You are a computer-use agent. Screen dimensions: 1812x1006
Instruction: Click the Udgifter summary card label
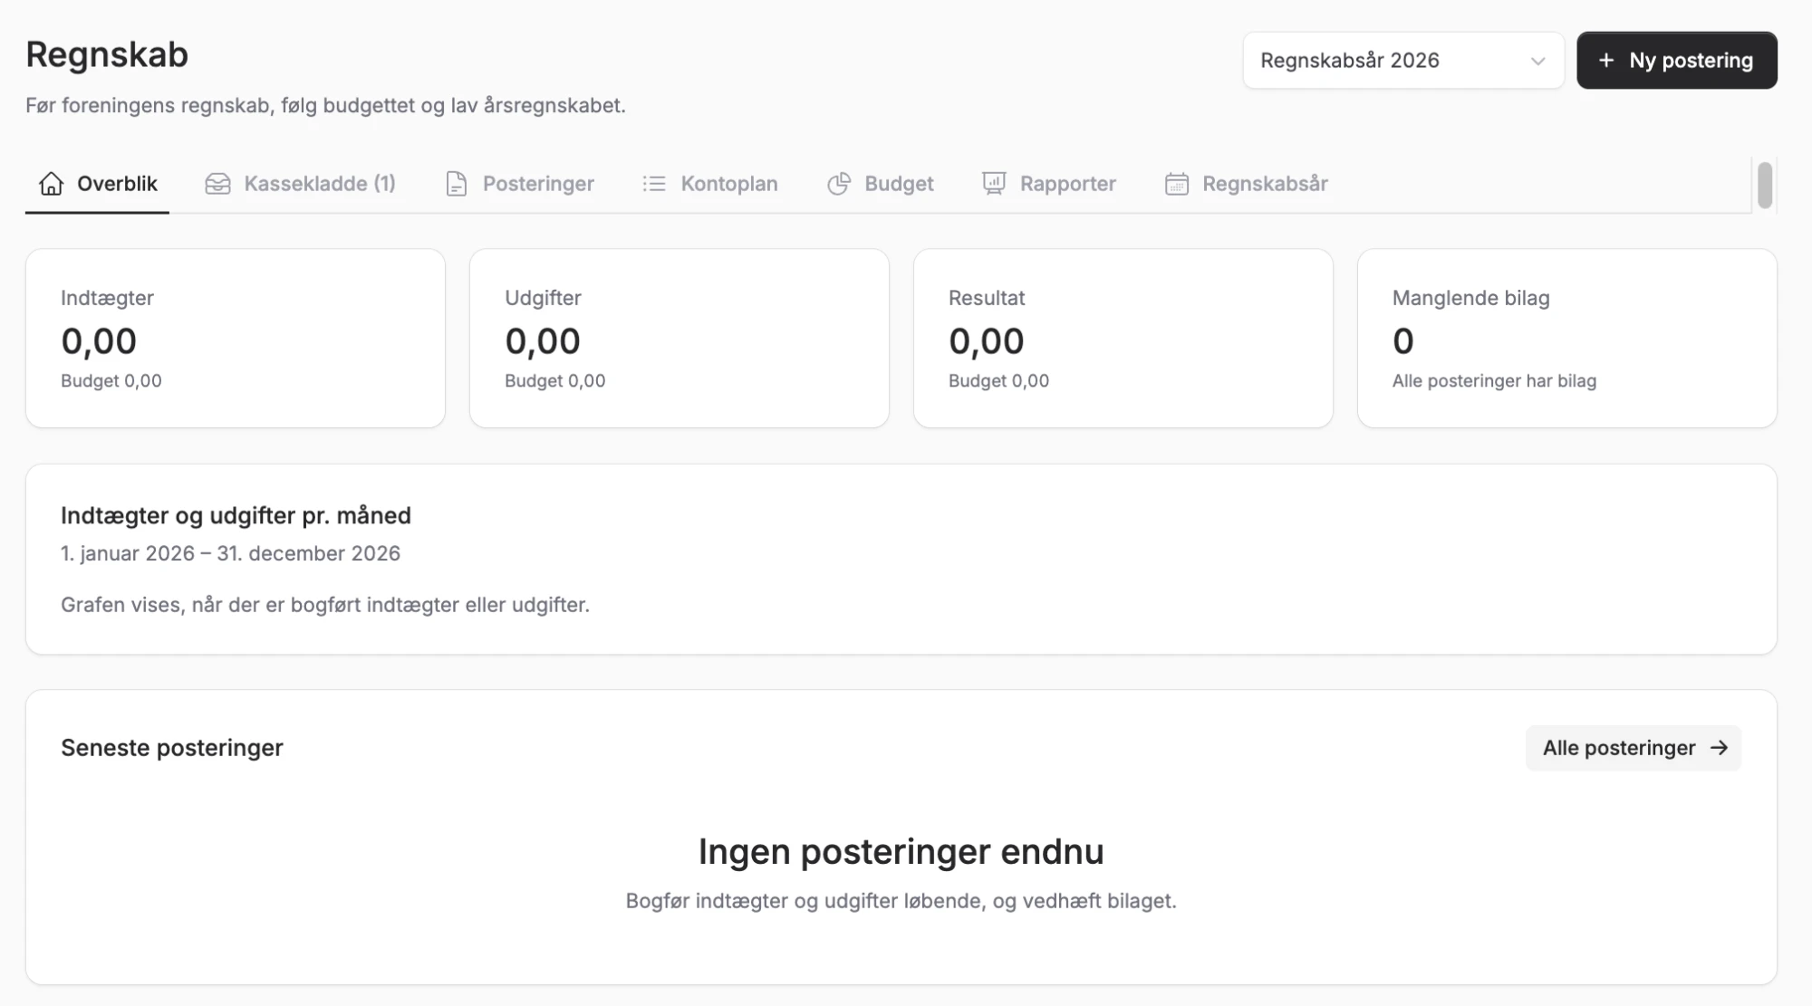point(543,298)
